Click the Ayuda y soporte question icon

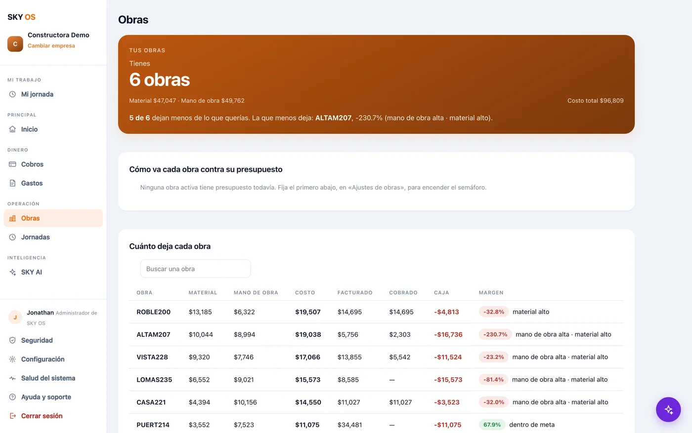[x=12, y=397]
